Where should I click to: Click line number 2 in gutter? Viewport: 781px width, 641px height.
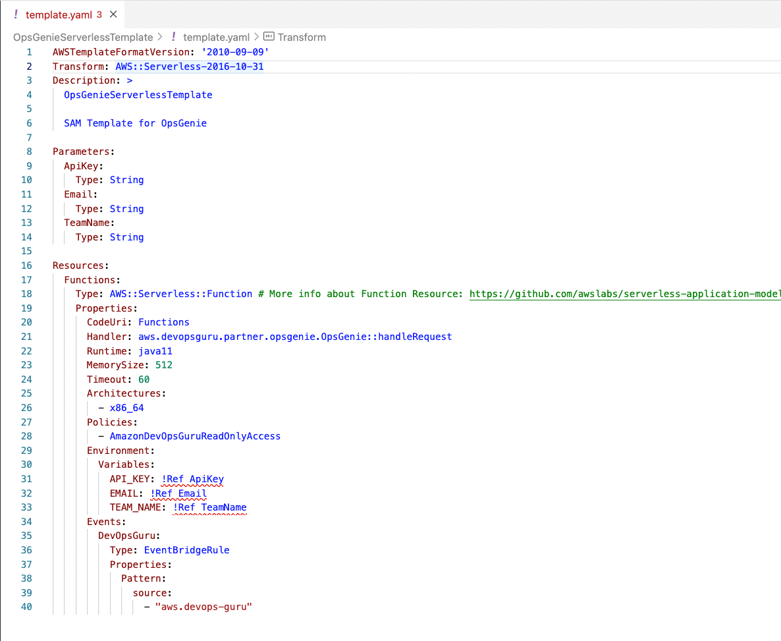tap(30, 67)
